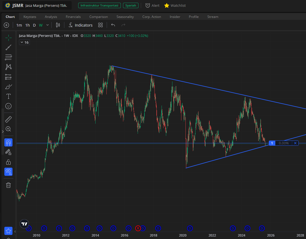The width and height of the screenshot is (306, 239).
Task: Redo the chart action
Action: (123, 25)
